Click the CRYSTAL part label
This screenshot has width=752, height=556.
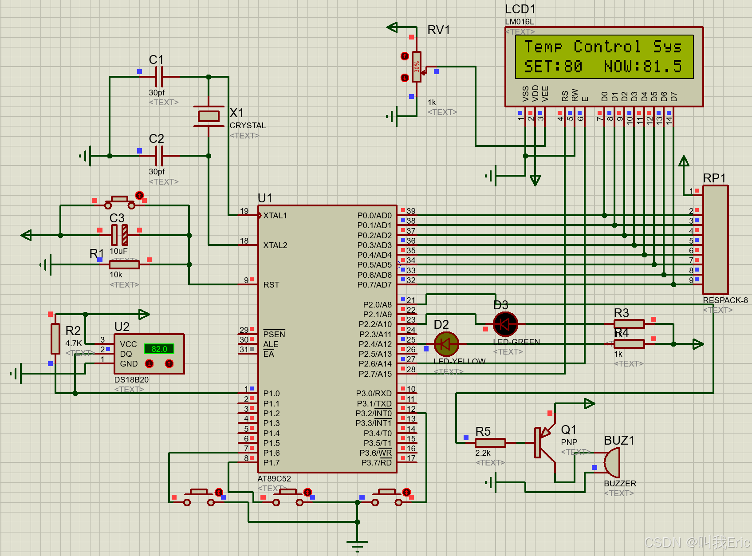tap(248, 126)
